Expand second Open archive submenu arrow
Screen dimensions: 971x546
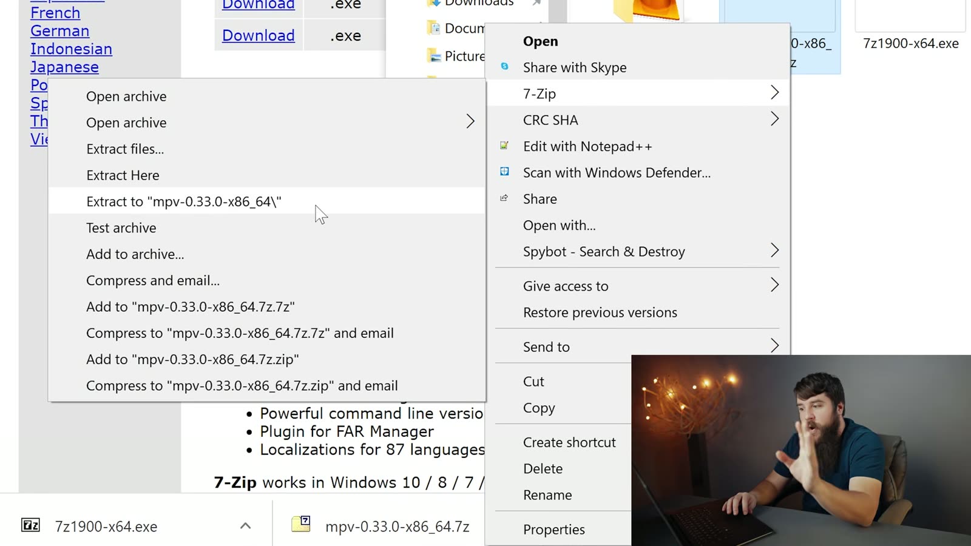pos(470,121)
